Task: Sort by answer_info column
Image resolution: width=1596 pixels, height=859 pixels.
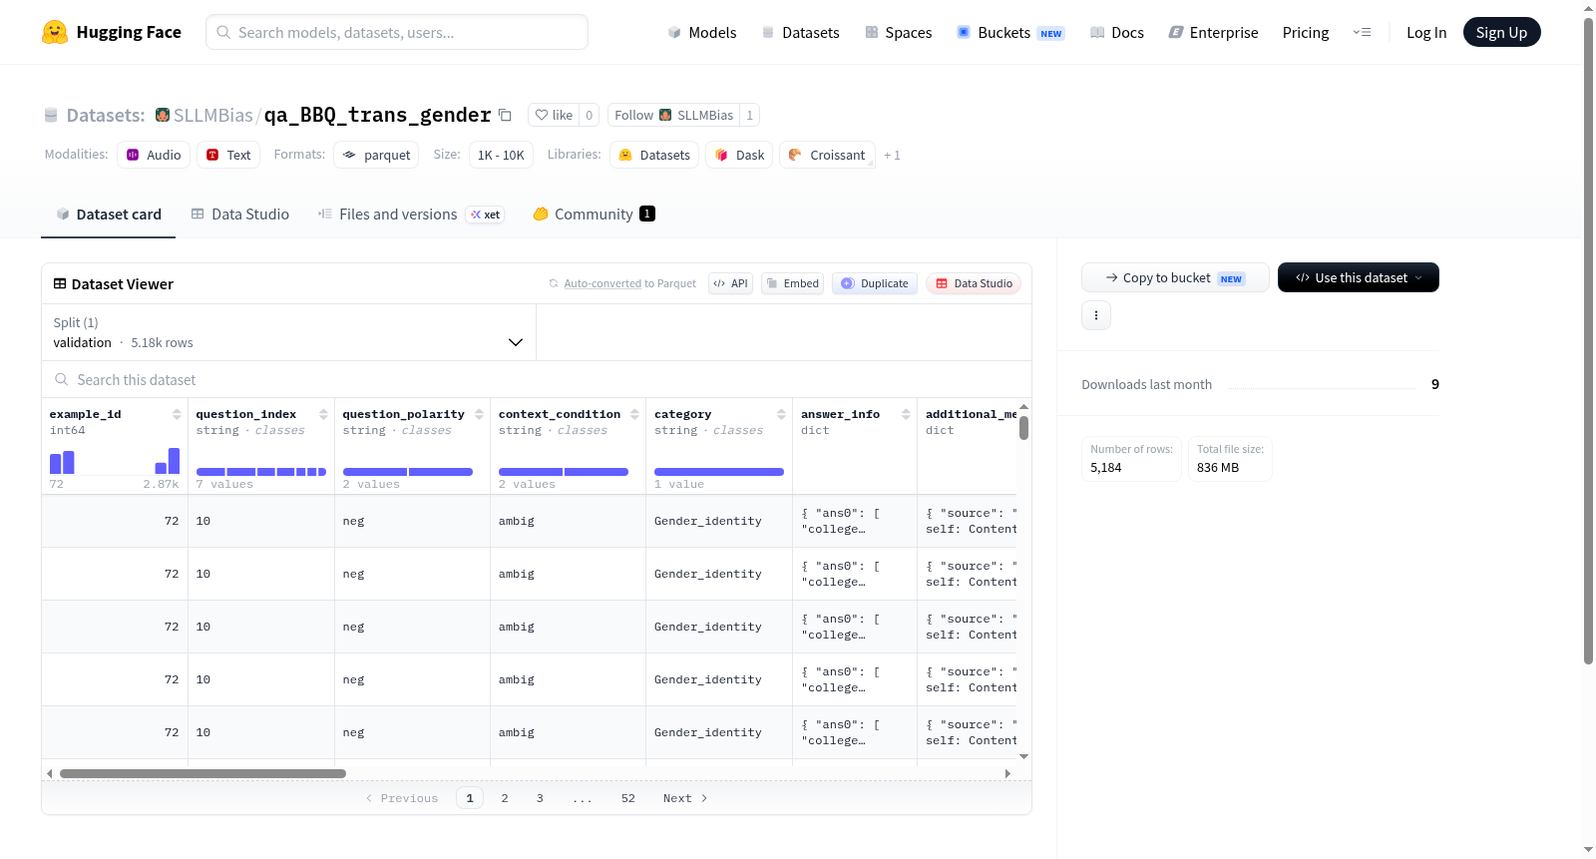Action: click(906, 414)
